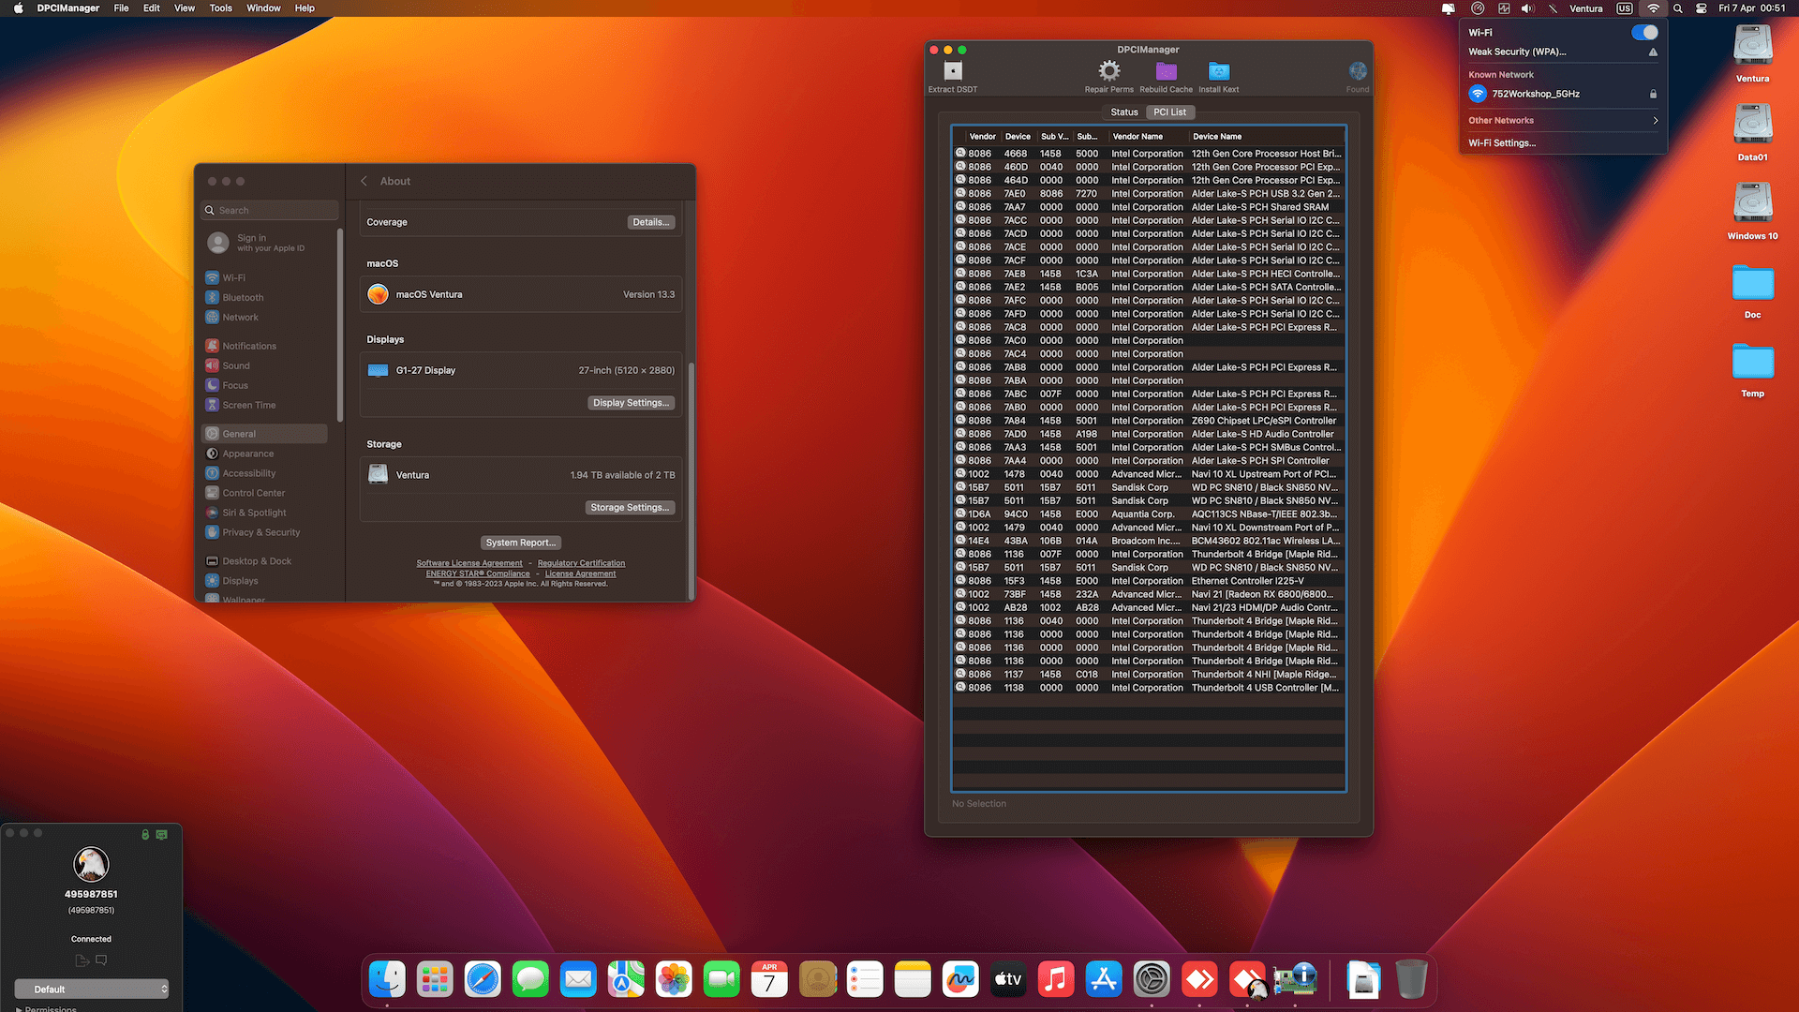Open Spotlight search from the menu bar
This screenshot has height=1012, width=1799.
(1677, 8)
